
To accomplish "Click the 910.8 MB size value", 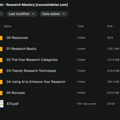I will (x=113, y=93).
